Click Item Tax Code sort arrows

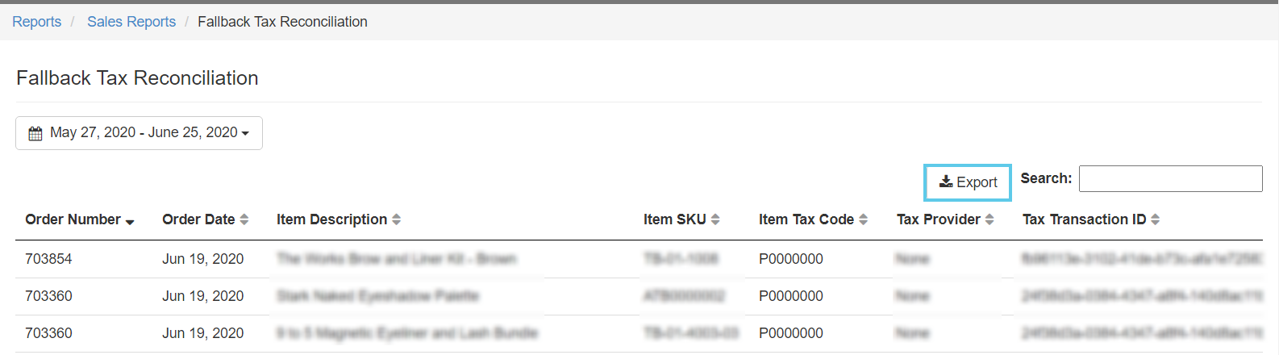863,219
